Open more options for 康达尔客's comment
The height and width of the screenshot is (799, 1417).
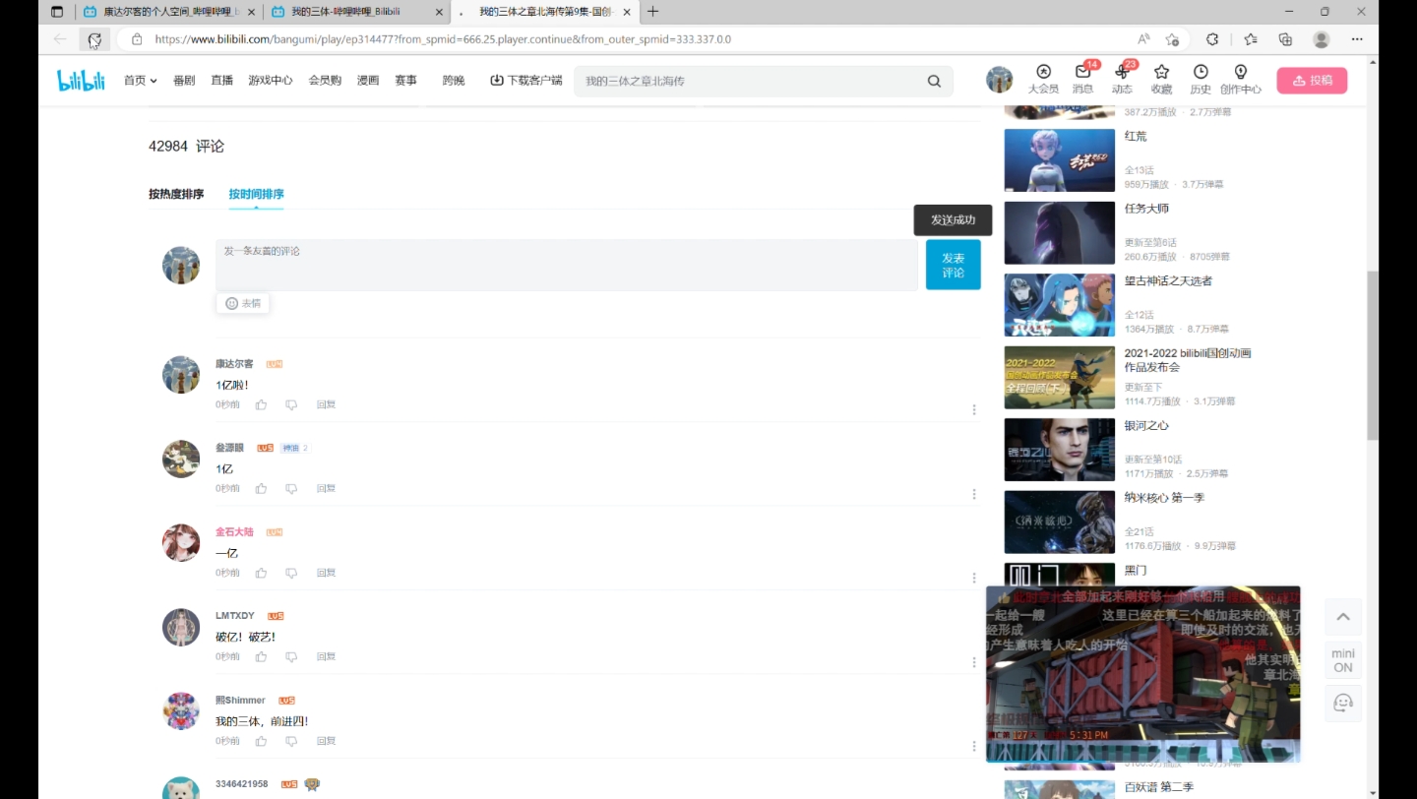tap(974, 409)
